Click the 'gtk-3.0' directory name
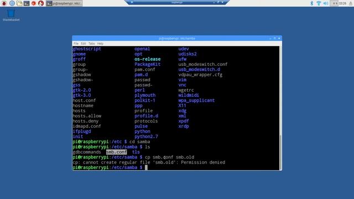The image size is (354, 199). point(82,95)
